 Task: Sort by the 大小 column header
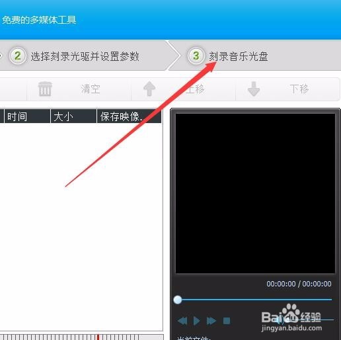(x=73, y=116)
